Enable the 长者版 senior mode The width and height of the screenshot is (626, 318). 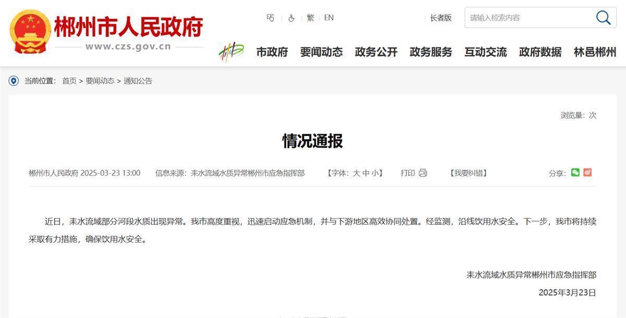click(x=440, y=18)
